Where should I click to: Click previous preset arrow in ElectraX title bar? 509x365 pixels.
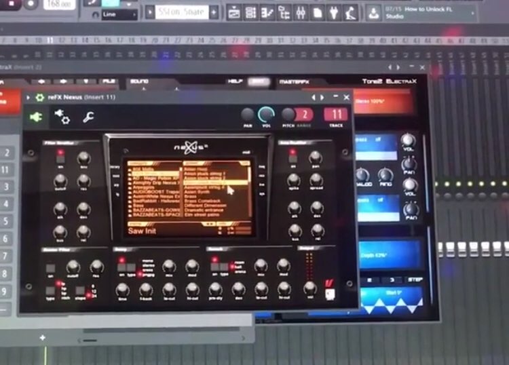tap(390, 67)
